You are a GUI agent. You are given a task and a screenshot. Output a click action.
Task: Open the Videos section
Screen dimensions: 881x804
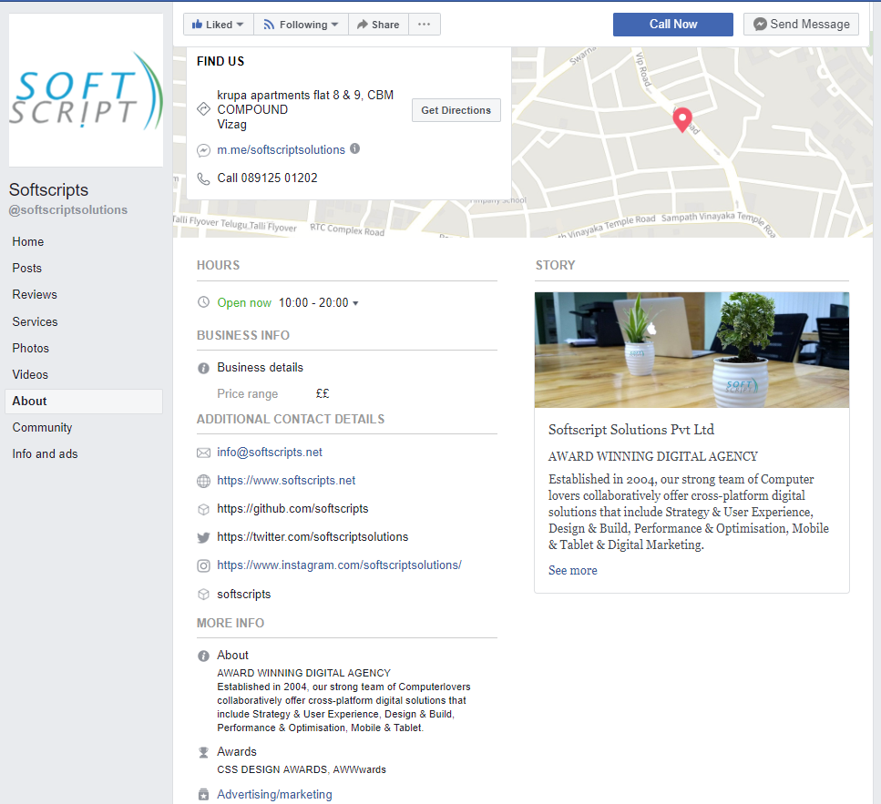coord(30,374)
